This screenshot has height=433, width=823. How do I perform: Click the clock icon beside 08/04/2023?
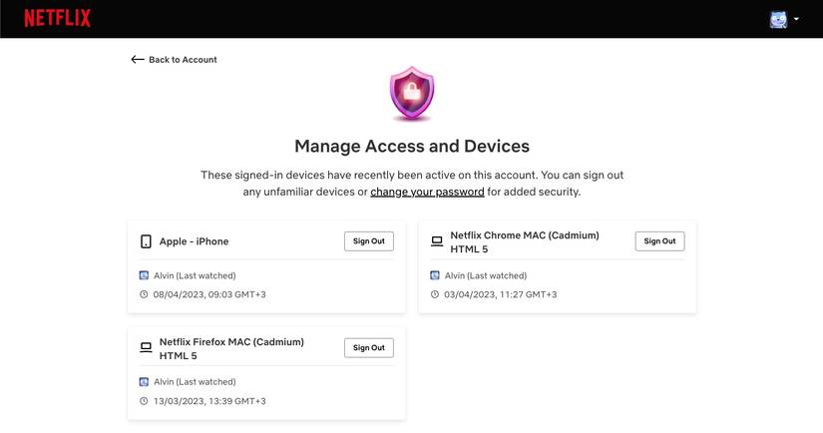(x=145, y=295)
